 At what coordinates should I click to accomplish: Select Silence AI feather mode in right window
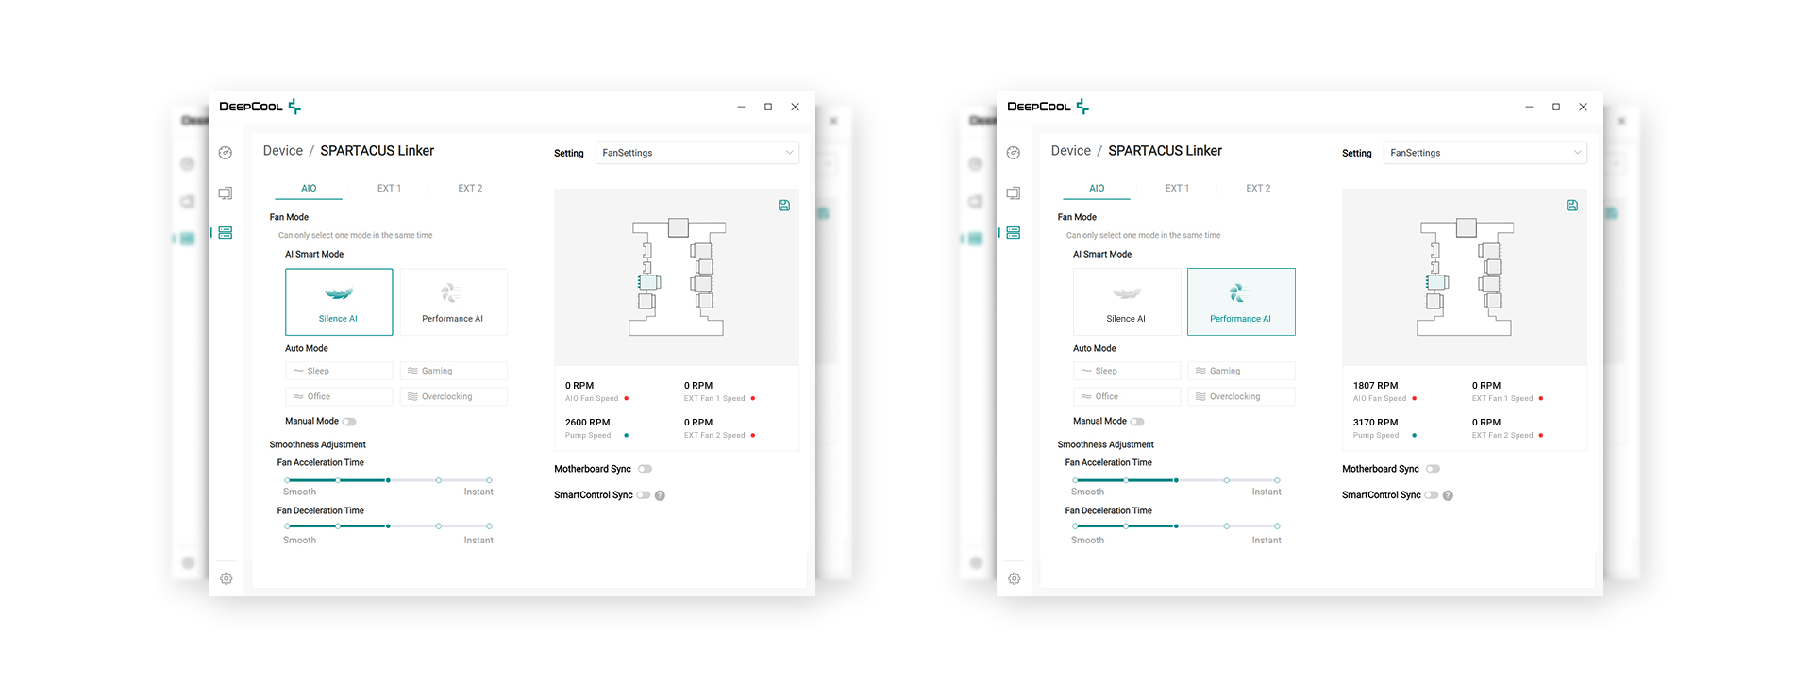pyautogui.click(x=1127, y=302)
